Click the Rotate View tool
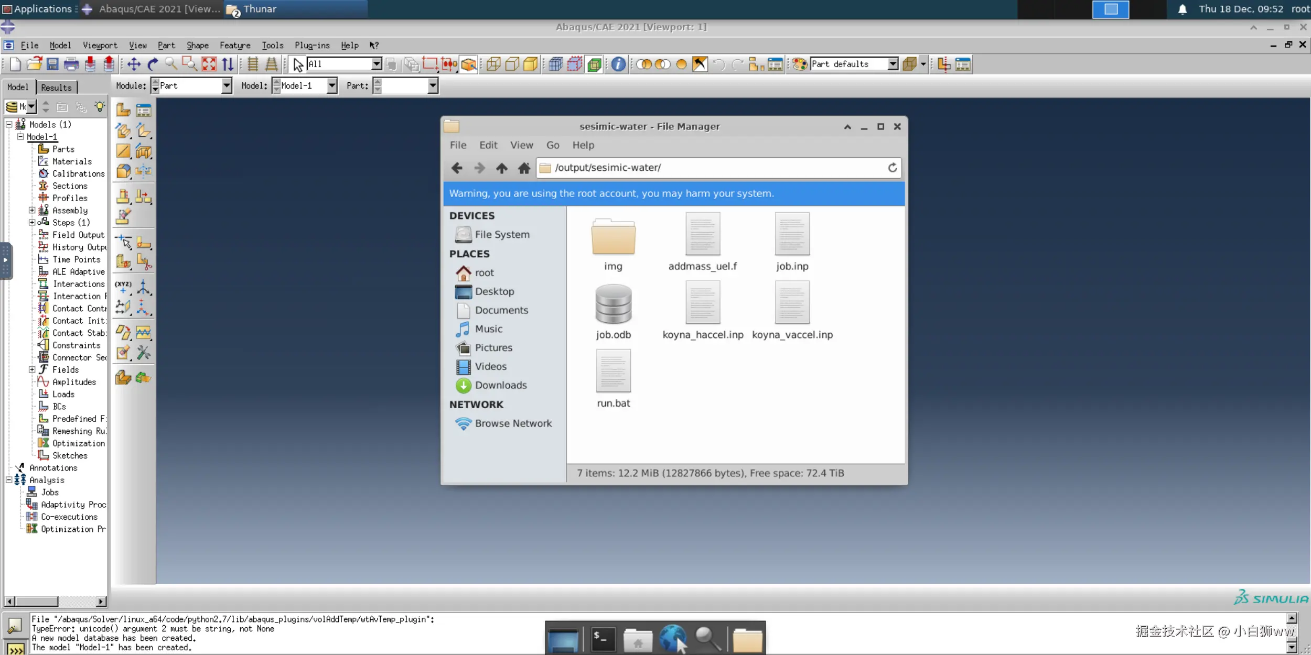The image size is (1311, 655). click(153, 64)
